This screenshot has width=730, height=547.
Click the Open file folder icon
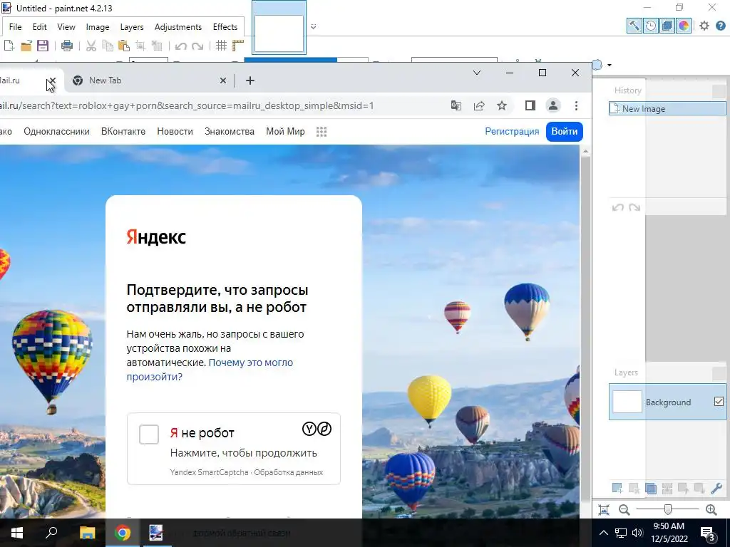point(26,46)
